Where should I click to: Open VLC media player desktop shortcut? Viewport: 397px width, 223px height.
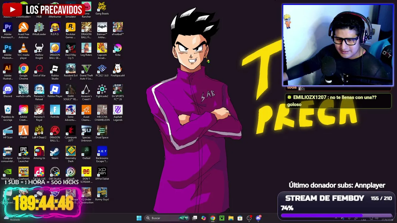tap(24, 51)
